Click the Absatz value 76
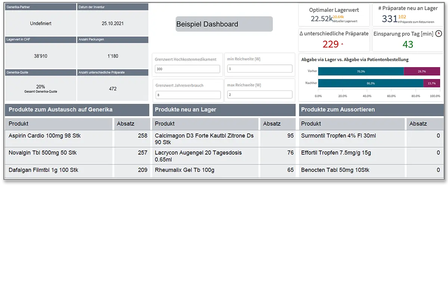 tap(290, 153)
